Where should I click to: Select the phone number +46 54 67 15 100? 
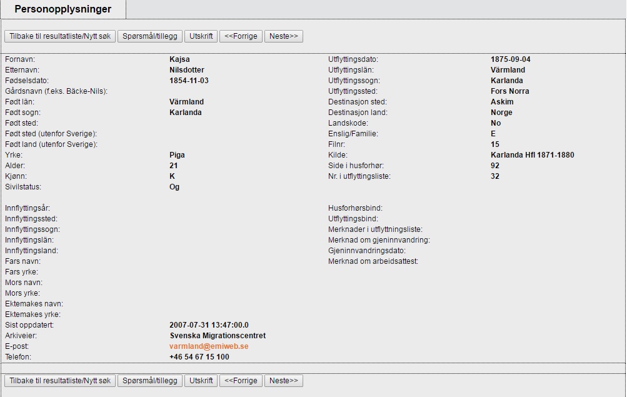[199, 357]
